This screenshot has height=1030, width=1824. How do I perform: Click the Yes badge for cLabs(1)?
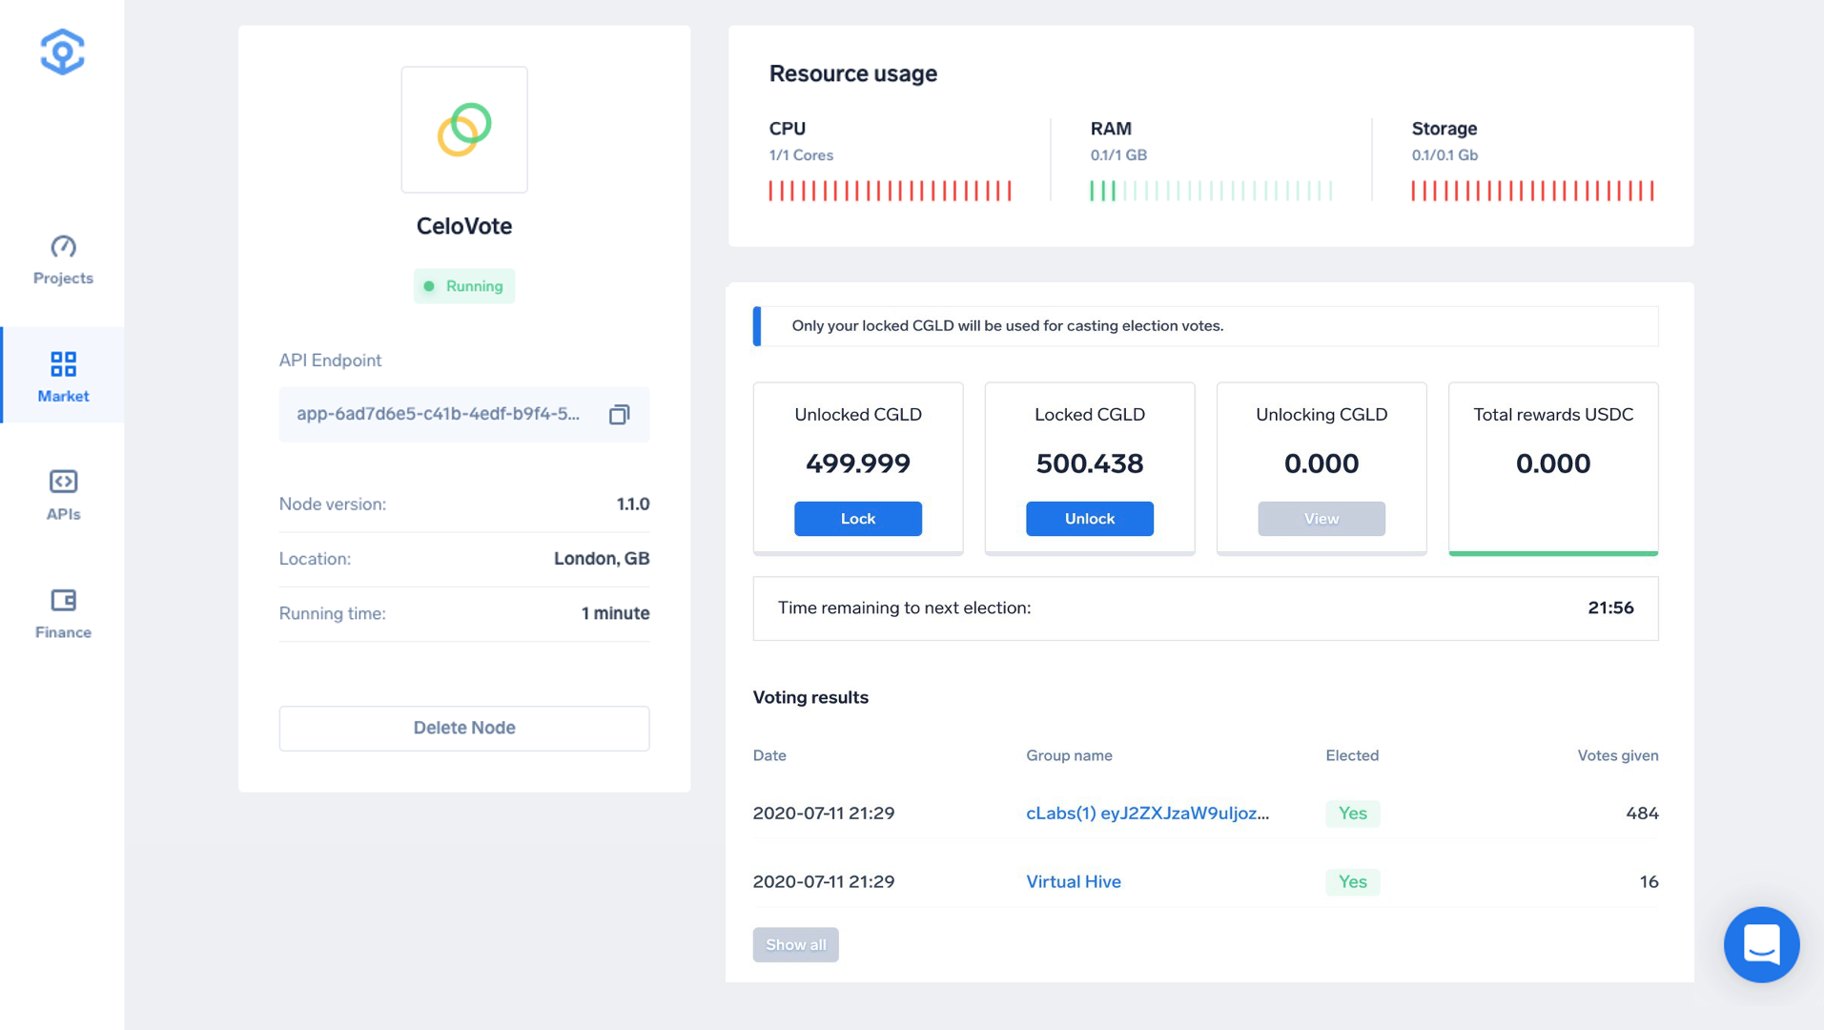point(1353,814)
